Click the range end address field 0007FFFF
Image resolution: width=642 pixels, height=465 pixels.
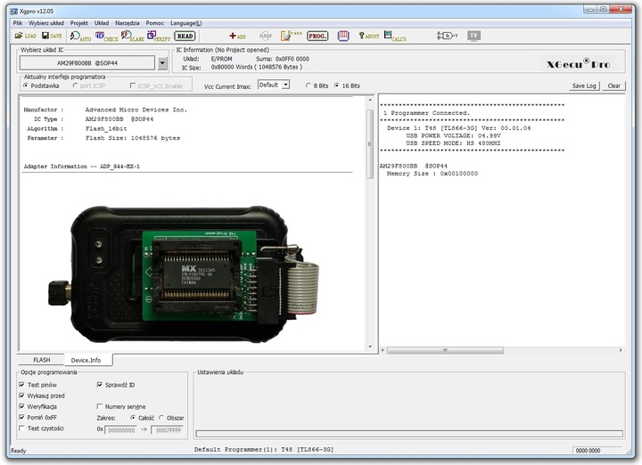click(x=167, y=430)
